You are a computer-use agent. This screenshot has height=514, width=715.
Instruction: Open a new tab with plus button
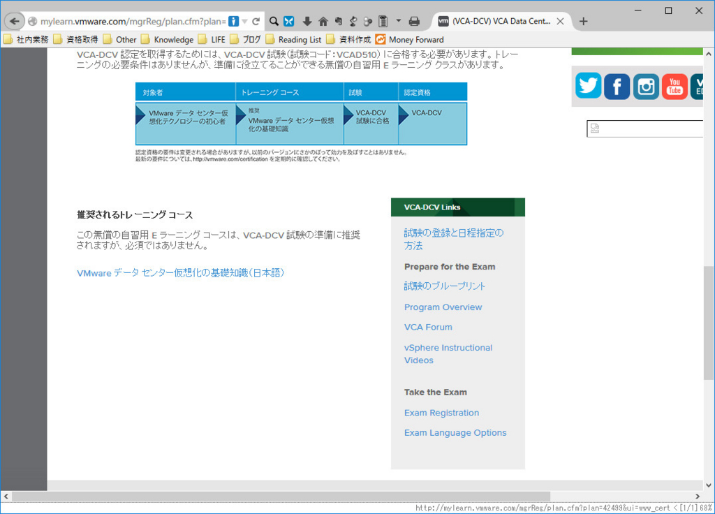point(583,22)
